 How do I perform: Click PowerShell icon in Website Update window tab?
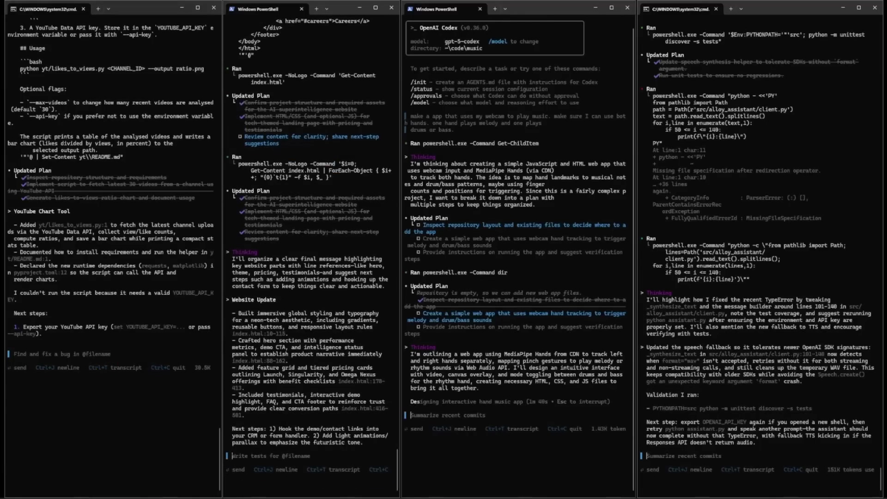[231, 9]
